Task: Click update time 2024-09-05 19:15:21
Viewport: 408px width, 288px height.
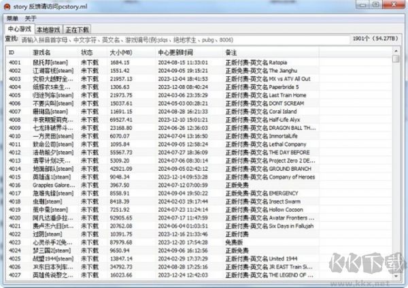Action: click(183, 71)
